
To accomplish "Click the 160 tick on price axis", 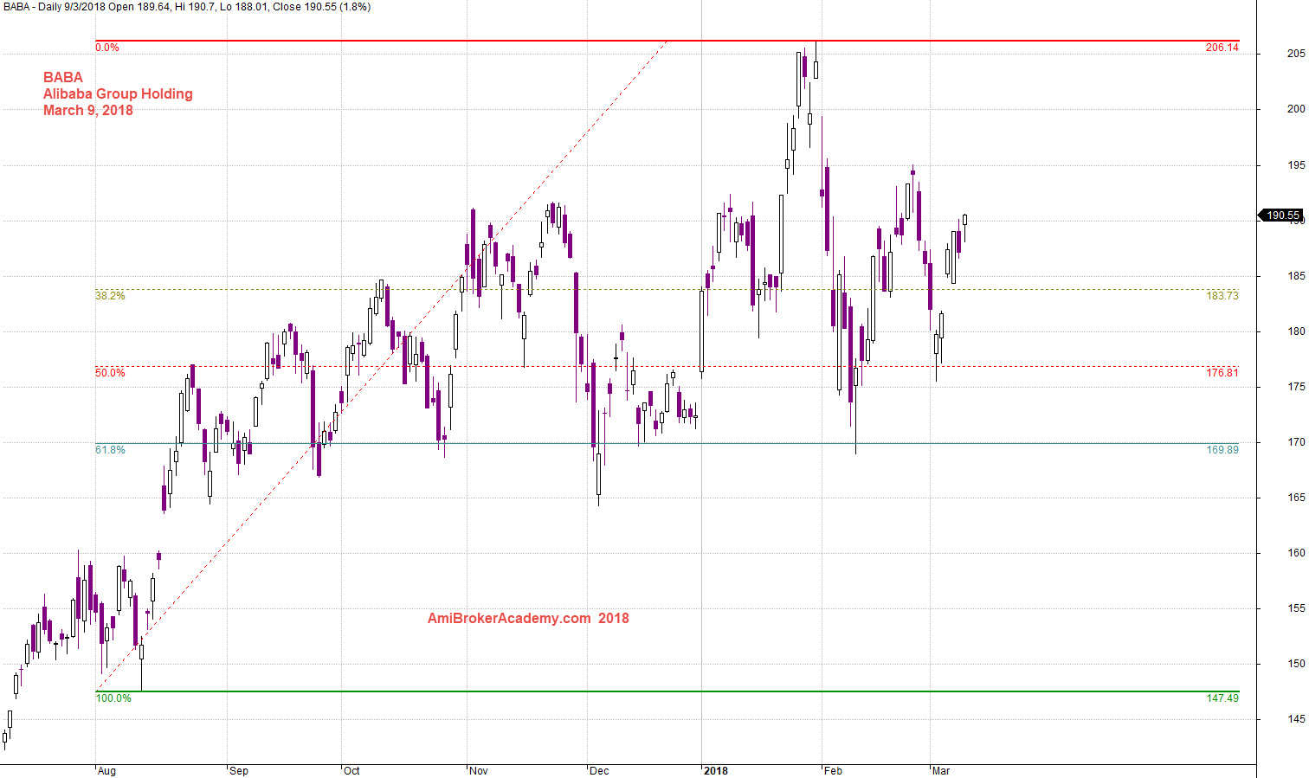I will click(1296, 553).
